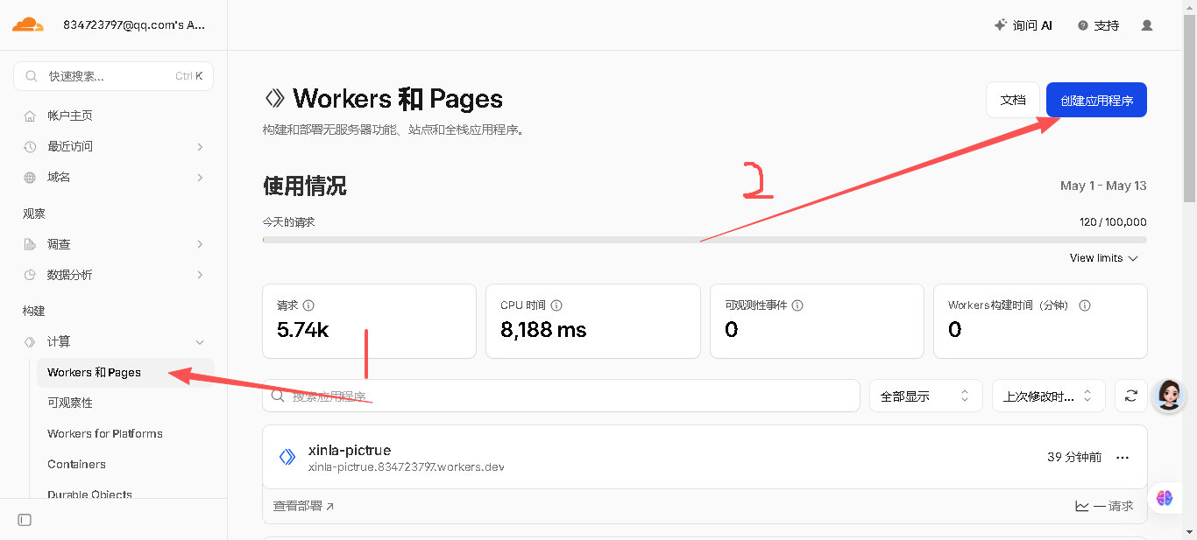This screenshot has height=540, width=1197.
Task: Click the info icon next to 请求
Action: (x=308, y=305)
